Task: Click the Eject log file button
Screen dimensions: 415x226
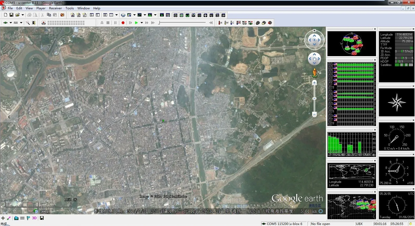Action: click(x=102, y=23)
